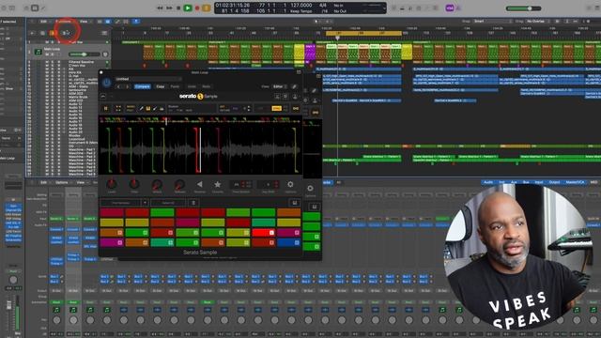Click the Stop button in transport
Viewport: 601px width, 338px height.
pos(178,8)
